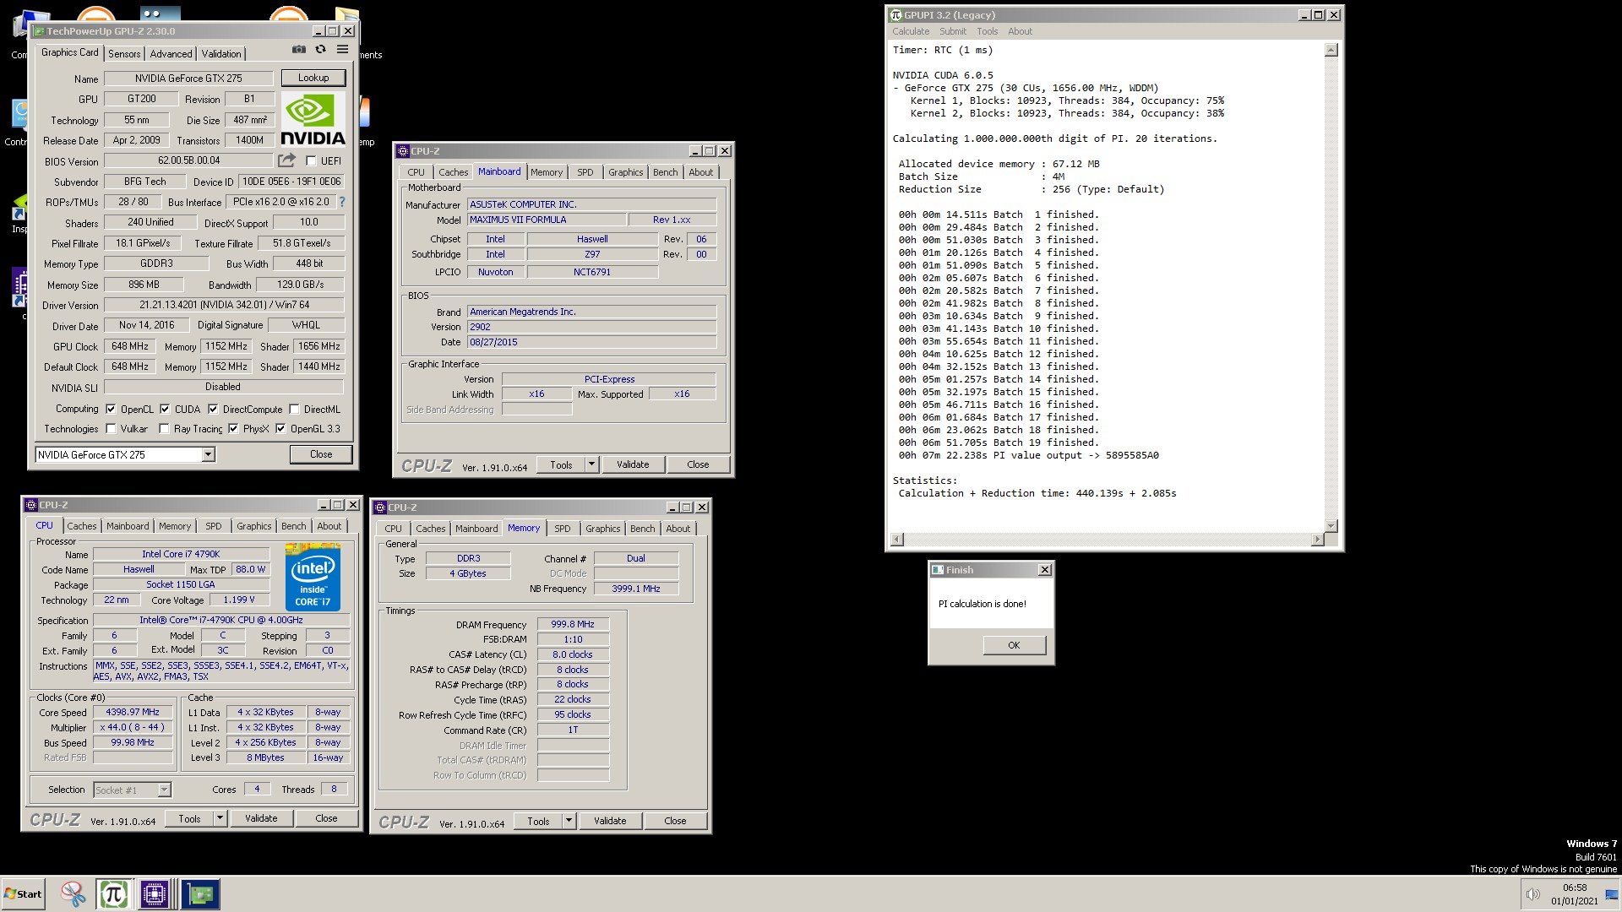Screen dimensions: 1622x912
Task: Click the Show desktop icon in the tray
Action: pos(1612,894)
